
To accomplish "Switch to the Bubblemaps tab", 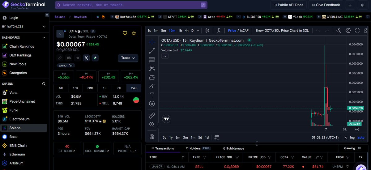I will click(233, 148).
